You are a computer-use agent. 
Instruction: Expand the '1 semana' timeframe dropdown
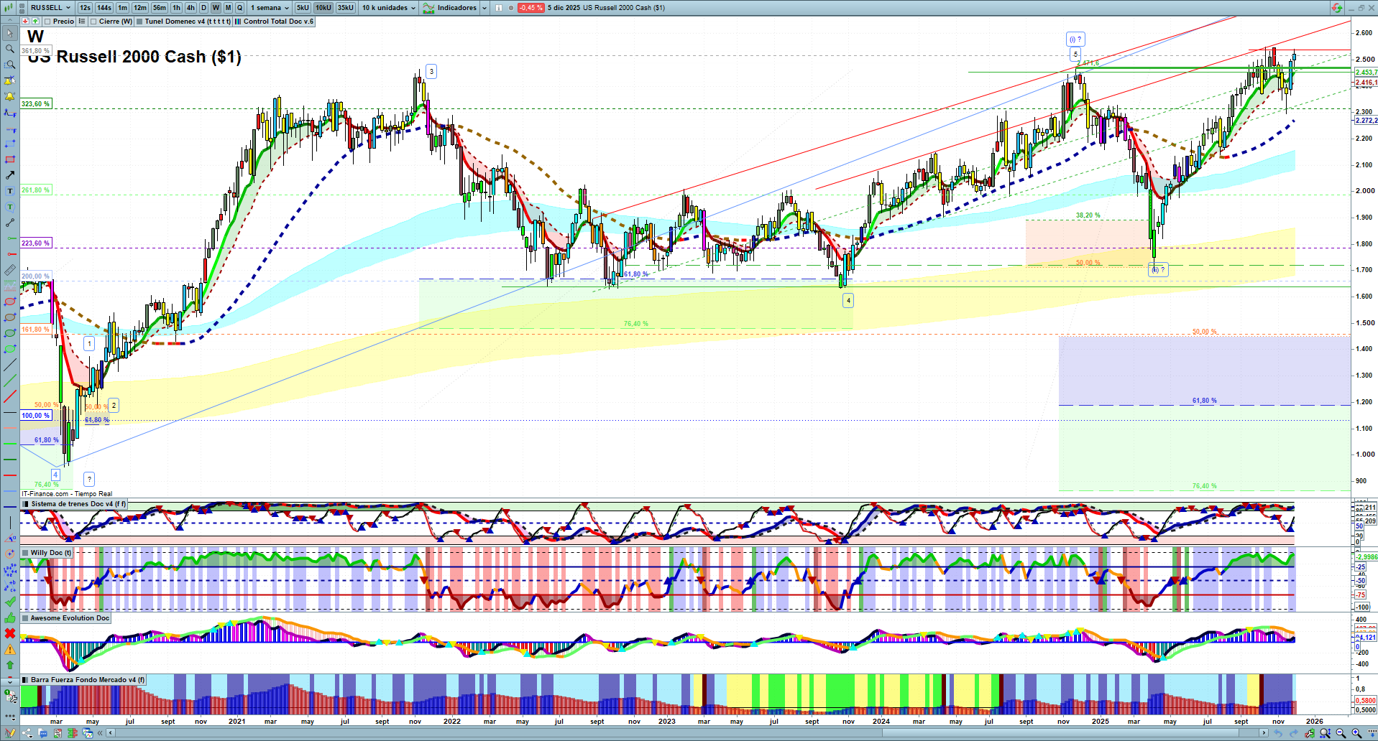(270, 8)
